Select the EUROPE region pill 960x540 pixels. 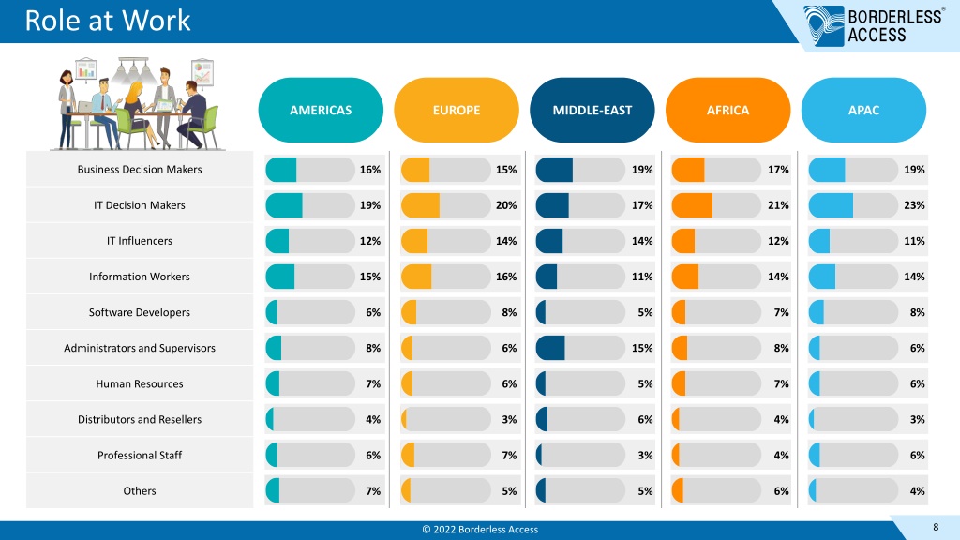click(457, 111)
